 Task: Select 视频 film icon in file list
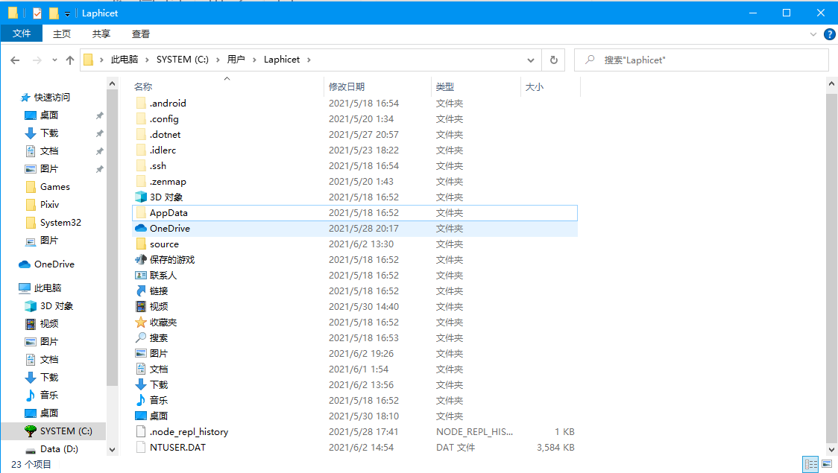141,306
